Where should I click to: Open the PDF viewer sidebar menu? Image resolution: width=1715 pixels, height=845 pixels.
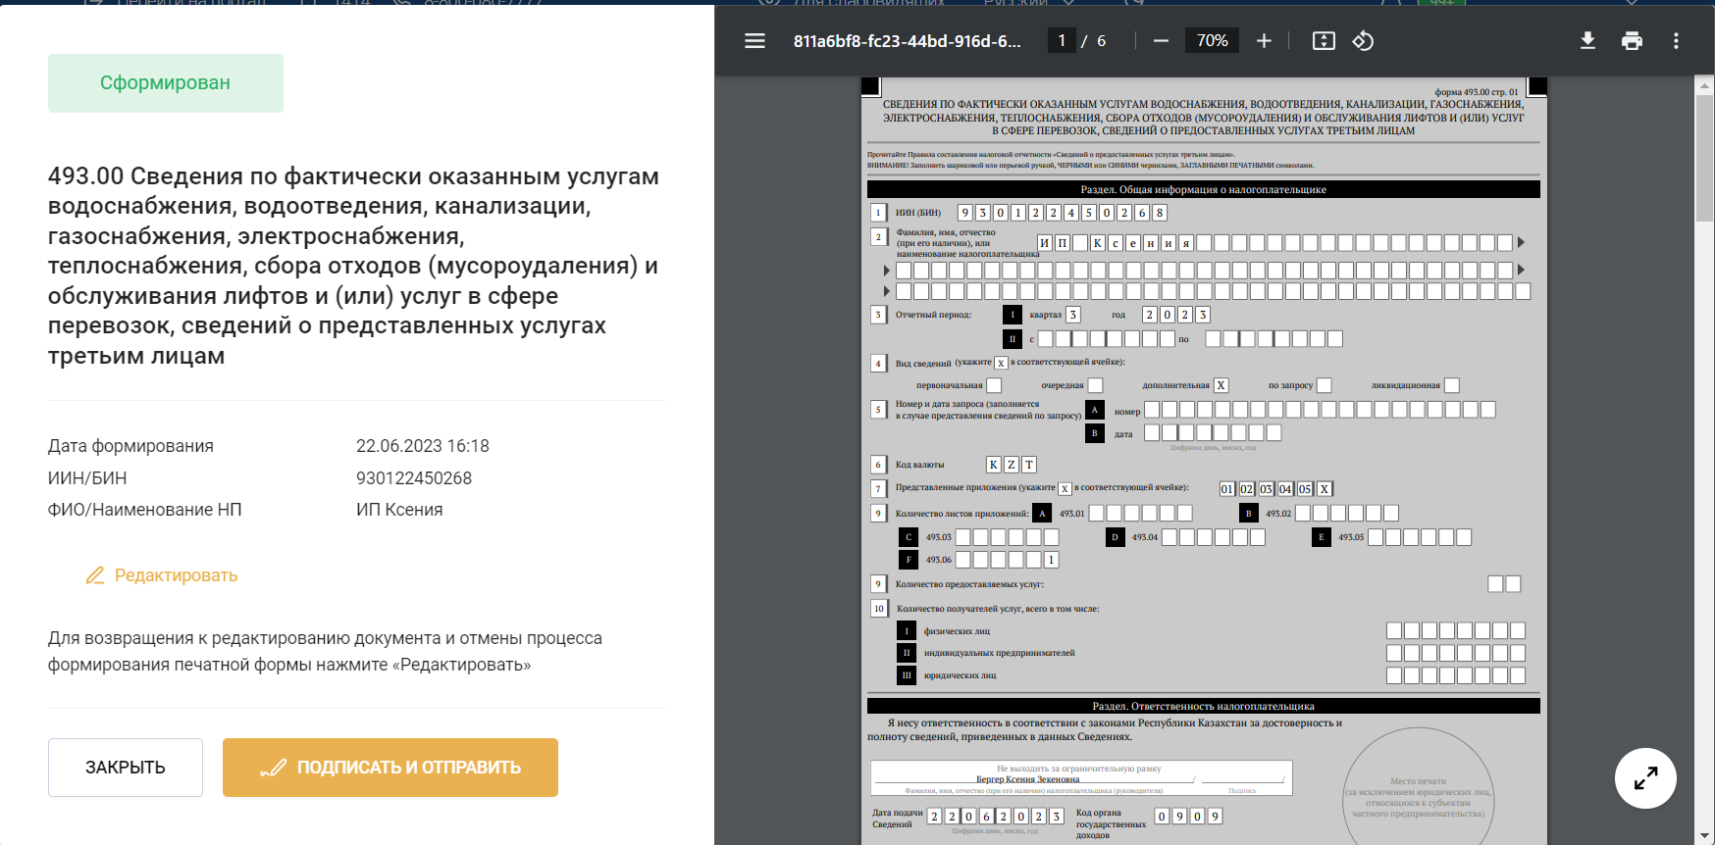tap(754, 41)
